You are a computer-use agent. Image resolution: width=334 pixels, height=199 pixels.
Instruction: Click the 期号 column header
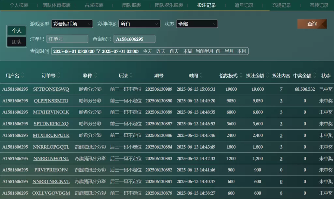159,76
